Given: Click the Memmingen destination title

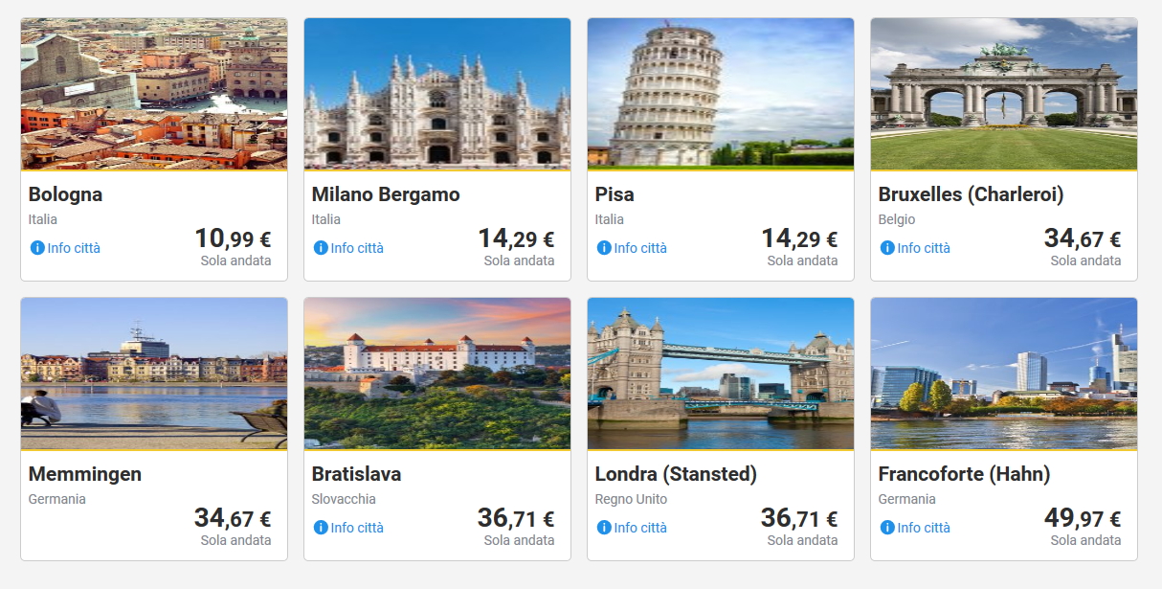Looking at the screenshot, I should pyautogui.click(x=85, y=474).
